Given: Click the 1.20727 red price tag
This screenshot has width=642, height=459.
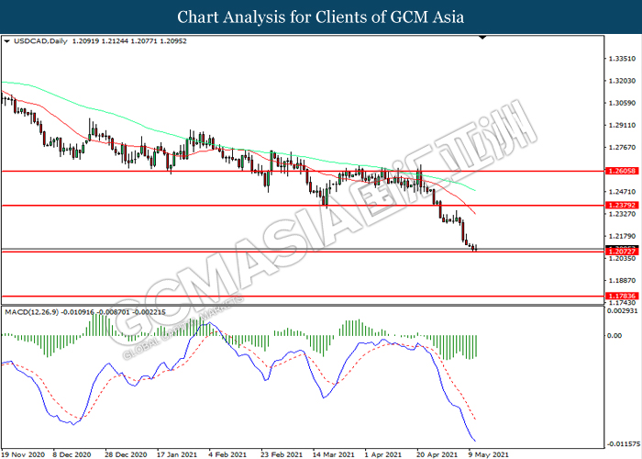Looking at the screenshot, I should tap(621, 250).
